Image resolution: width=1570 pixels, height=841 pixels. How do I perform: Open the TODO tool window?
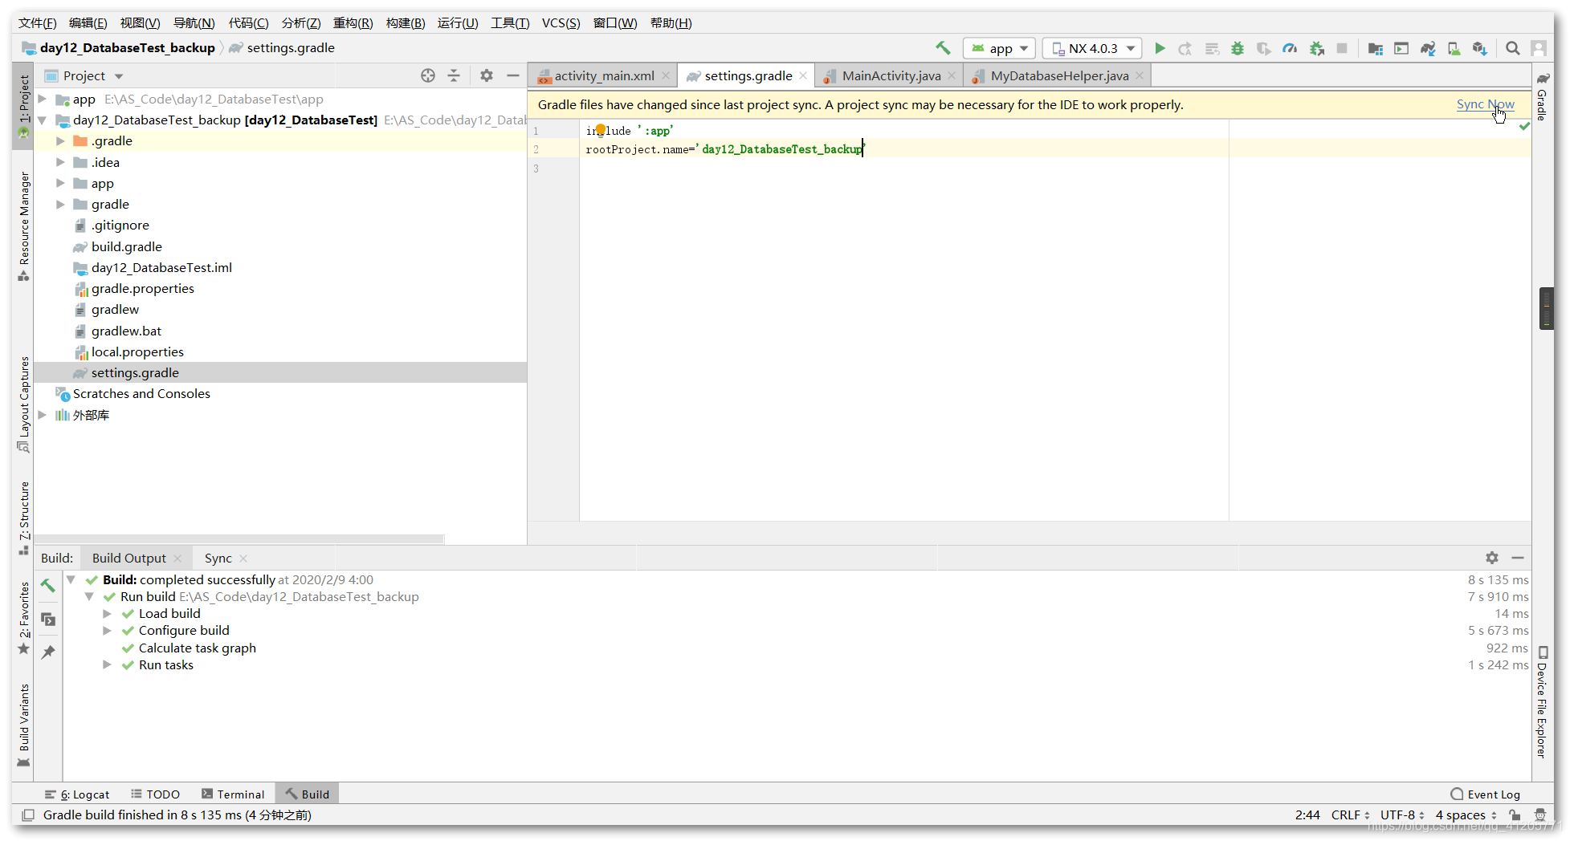(156, 794)
